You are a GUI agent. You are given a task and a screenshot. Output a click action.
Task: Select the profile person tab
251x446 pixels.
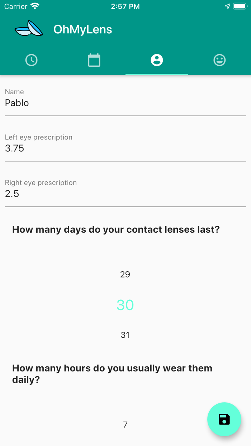pyautogui.click(x=157, y=60)
